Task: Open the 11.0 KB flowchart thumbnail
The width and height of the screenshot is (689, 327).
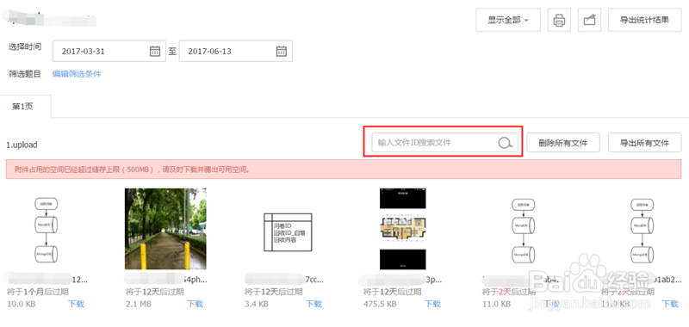Action: click(x=524, y=230)
